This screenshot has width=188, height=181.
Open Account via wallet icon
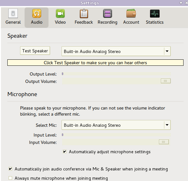[131, 13]
